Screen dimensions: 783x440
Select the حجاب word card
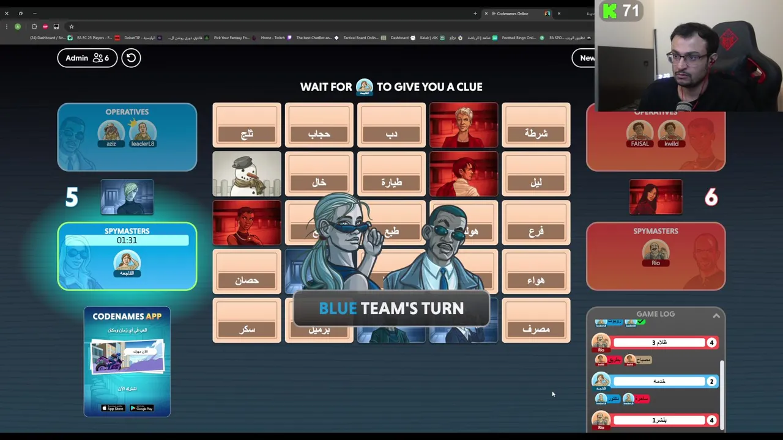coord(319,125)
